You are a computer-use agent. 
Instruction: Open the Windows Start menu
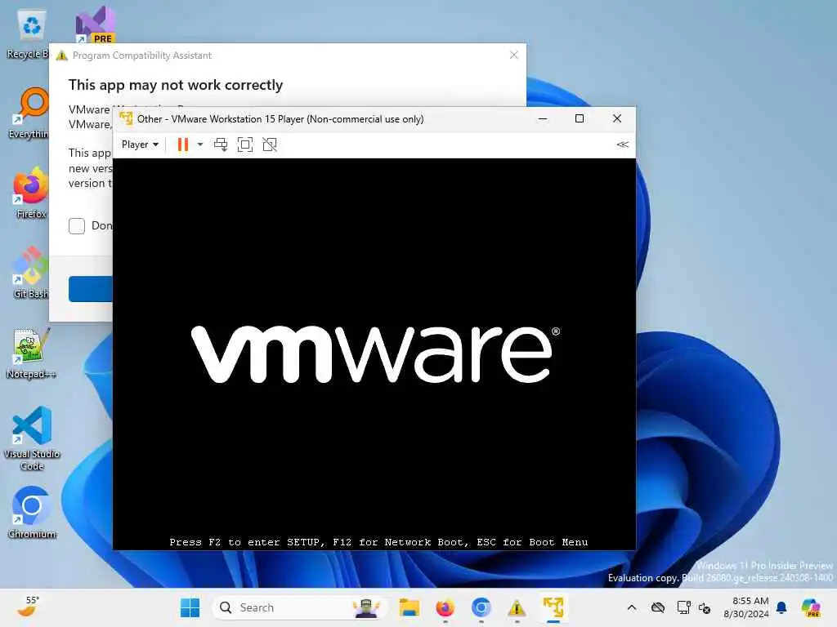(190, 607)
